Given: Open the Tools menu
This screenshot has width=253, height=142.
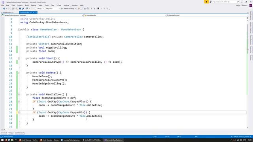Looking at the screenshot, I should [x=47, y=5].
